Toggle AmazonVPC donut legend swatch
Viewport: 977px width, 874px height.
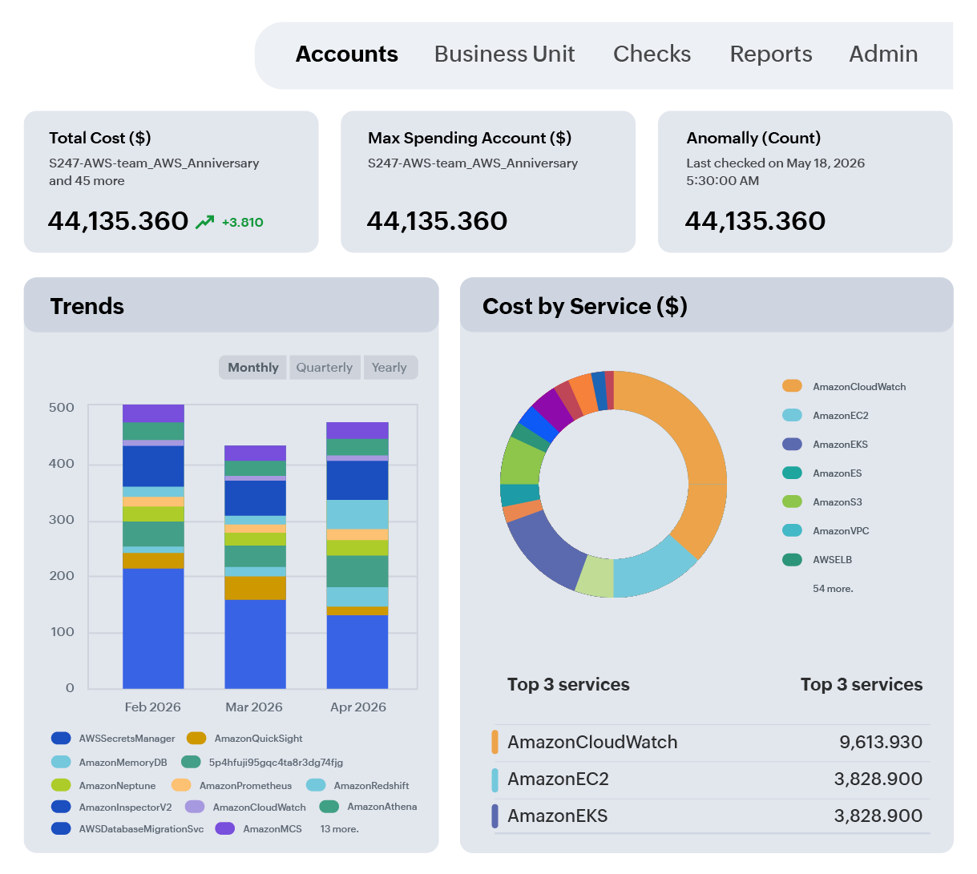pyautogui.click(x=792, y=530)
